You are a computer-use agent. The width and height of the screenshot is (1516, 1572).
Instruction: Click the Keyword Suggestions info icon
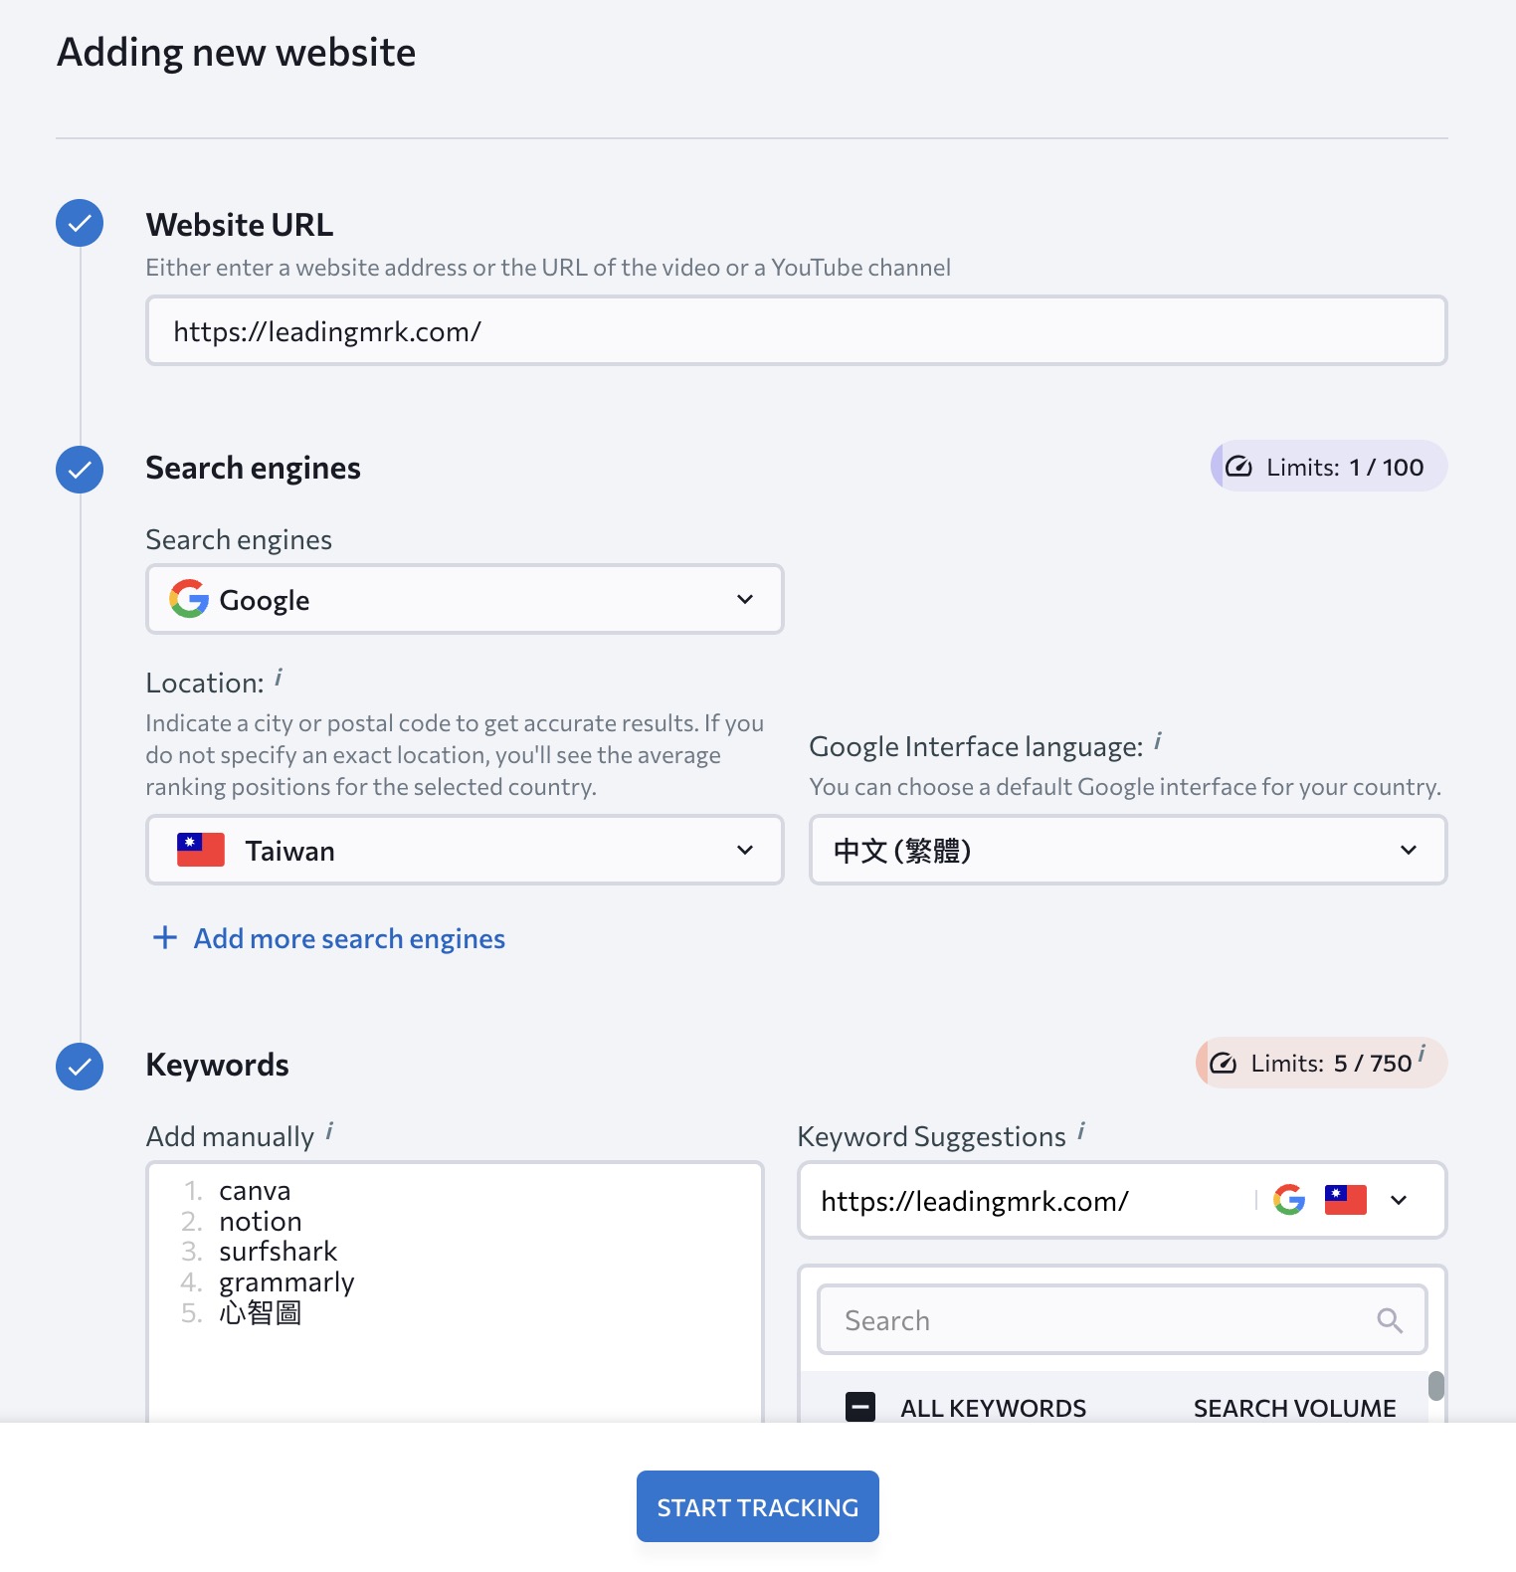pyautogui.click(x=1081, y=1131)
